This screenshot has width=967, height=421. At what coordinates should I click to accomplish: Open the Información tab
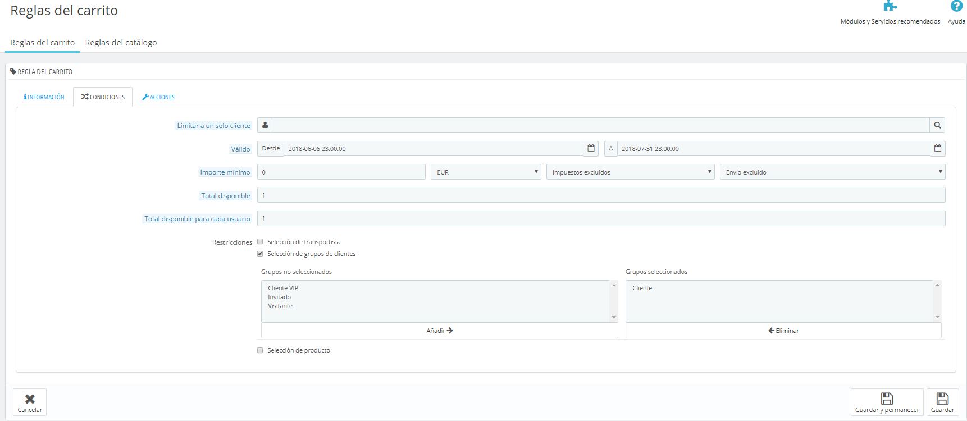(44, 97)
